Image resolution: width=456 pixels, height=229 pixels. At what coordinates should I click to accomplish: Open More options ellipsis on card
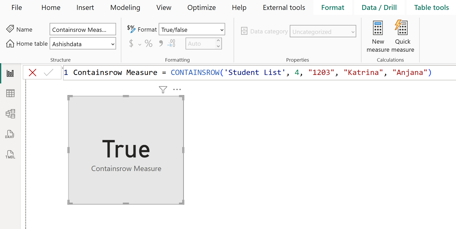(177, 90)
